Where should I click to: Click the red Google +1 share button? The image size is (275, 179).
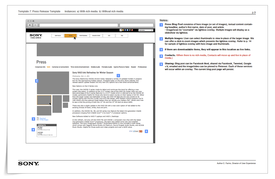click(x=141, y=131)
